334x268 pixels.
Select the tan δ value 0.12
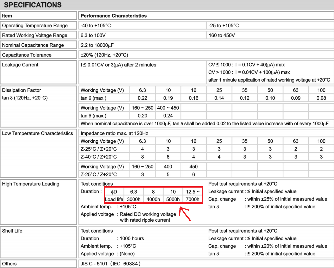pos(245,98)
